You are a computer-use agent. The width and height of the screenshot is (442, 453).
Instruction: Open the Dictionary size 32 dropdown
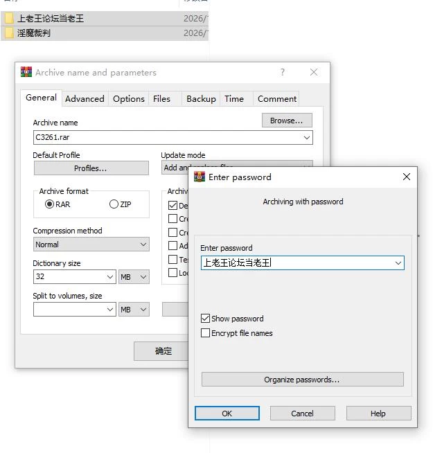click(x=109, y=277)
